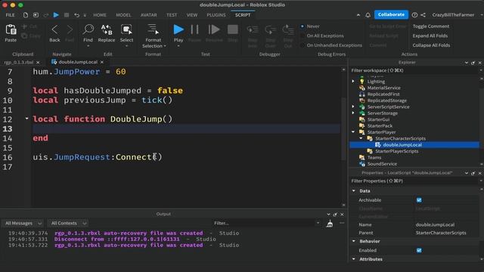
Task: Click the quick-access play icon in top toolbar
Action: coord(56,15)
